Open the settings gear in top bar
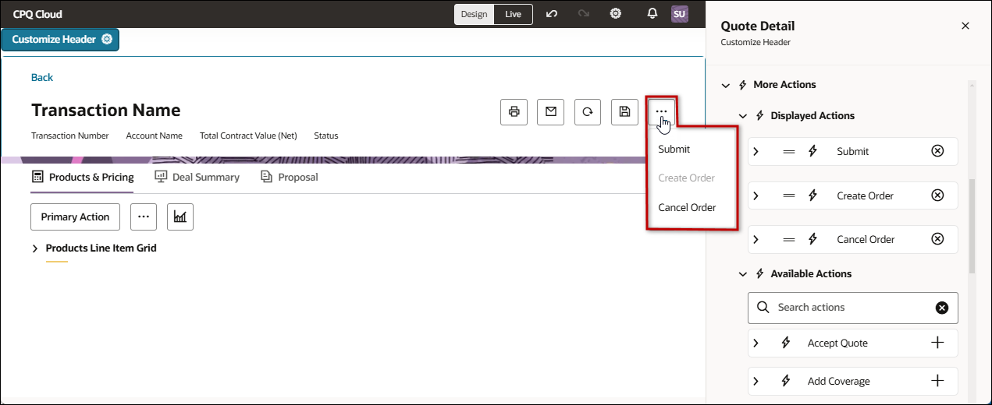Viewport: 992px width, 405px height. point(616,14)
